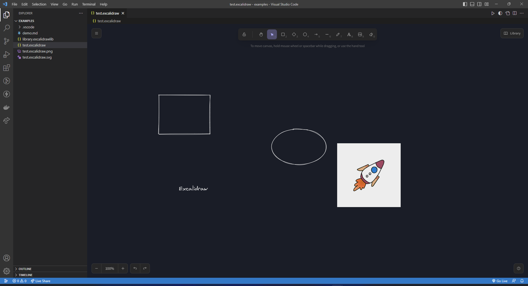Pick the Arrow tool
This screenshot has width=528, height=286.
(x=317, y=34)
